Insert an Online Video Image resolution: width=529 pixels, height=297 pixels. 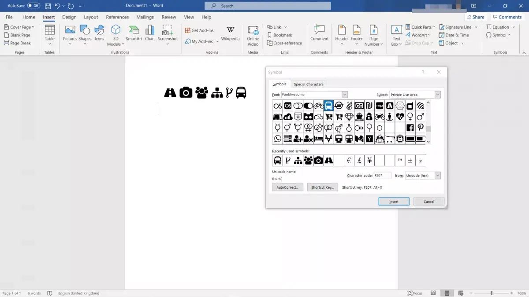253,35
